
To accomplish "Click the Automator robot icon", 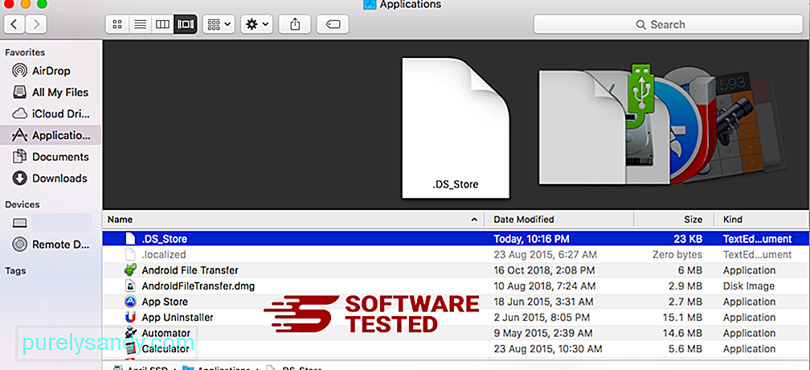I will pyautogui.click(x=131, y=333).
